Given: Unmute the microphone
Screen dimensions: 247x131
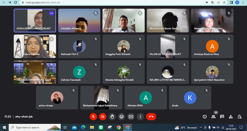Looking at the screenshot, I should click(x=94, y=117).
